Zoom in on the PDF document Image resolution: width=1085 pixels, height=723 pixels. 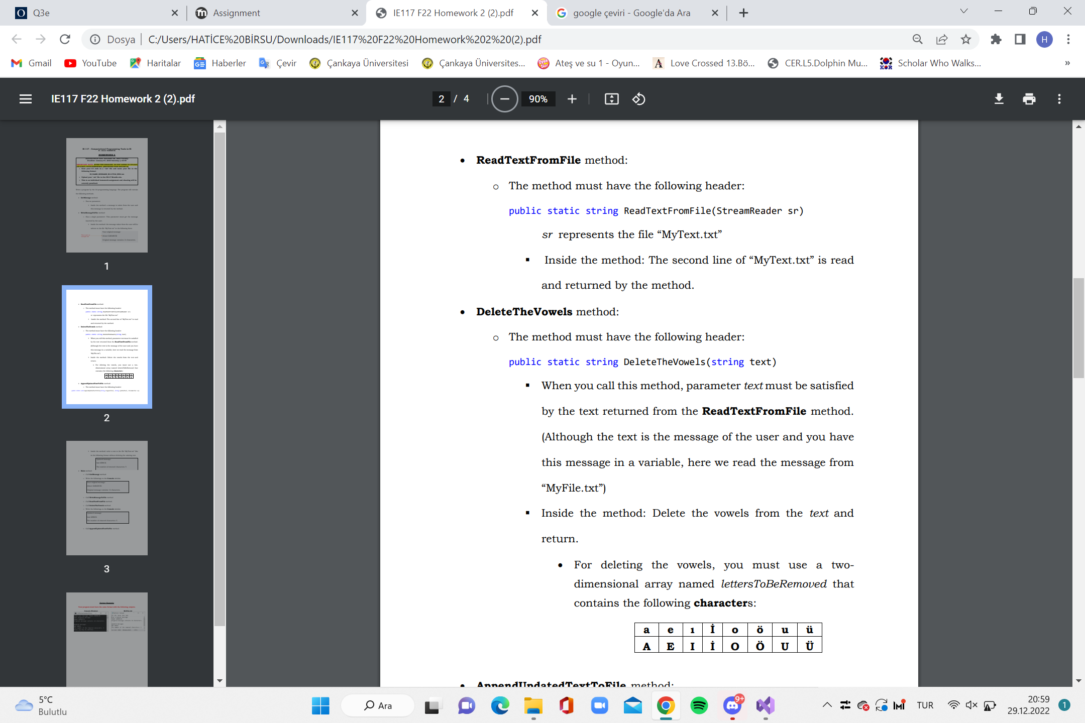[572, 99]
